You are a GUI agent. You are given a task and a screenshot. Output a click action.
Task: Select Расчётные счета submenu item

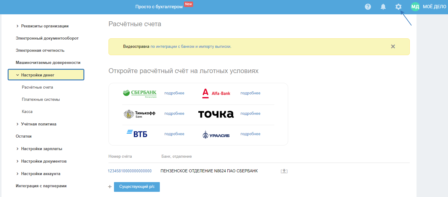37,87
